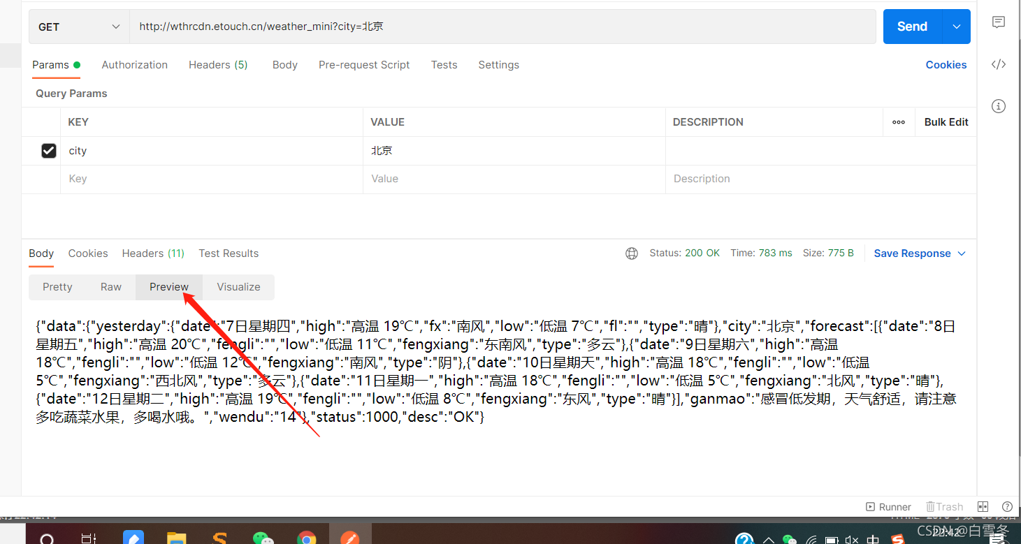Open the code snippet panel icon
Viewport: 1021px width, 544px height.
999,64
